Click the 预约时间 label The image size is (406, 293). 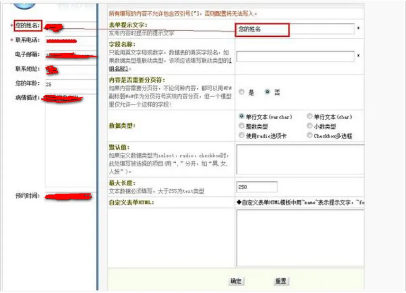27,196
